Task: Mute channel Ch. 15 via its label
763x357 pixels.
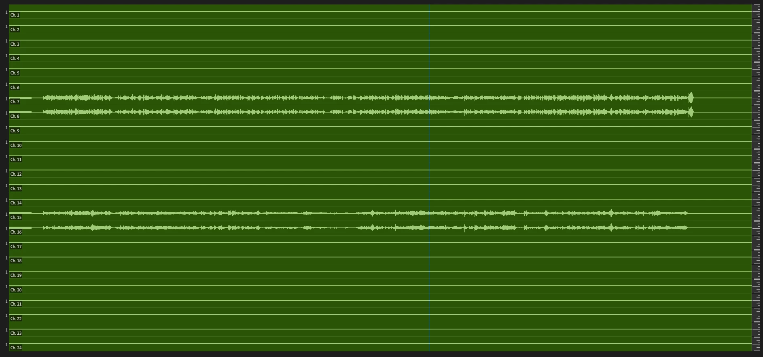Action: coord(16,218)
